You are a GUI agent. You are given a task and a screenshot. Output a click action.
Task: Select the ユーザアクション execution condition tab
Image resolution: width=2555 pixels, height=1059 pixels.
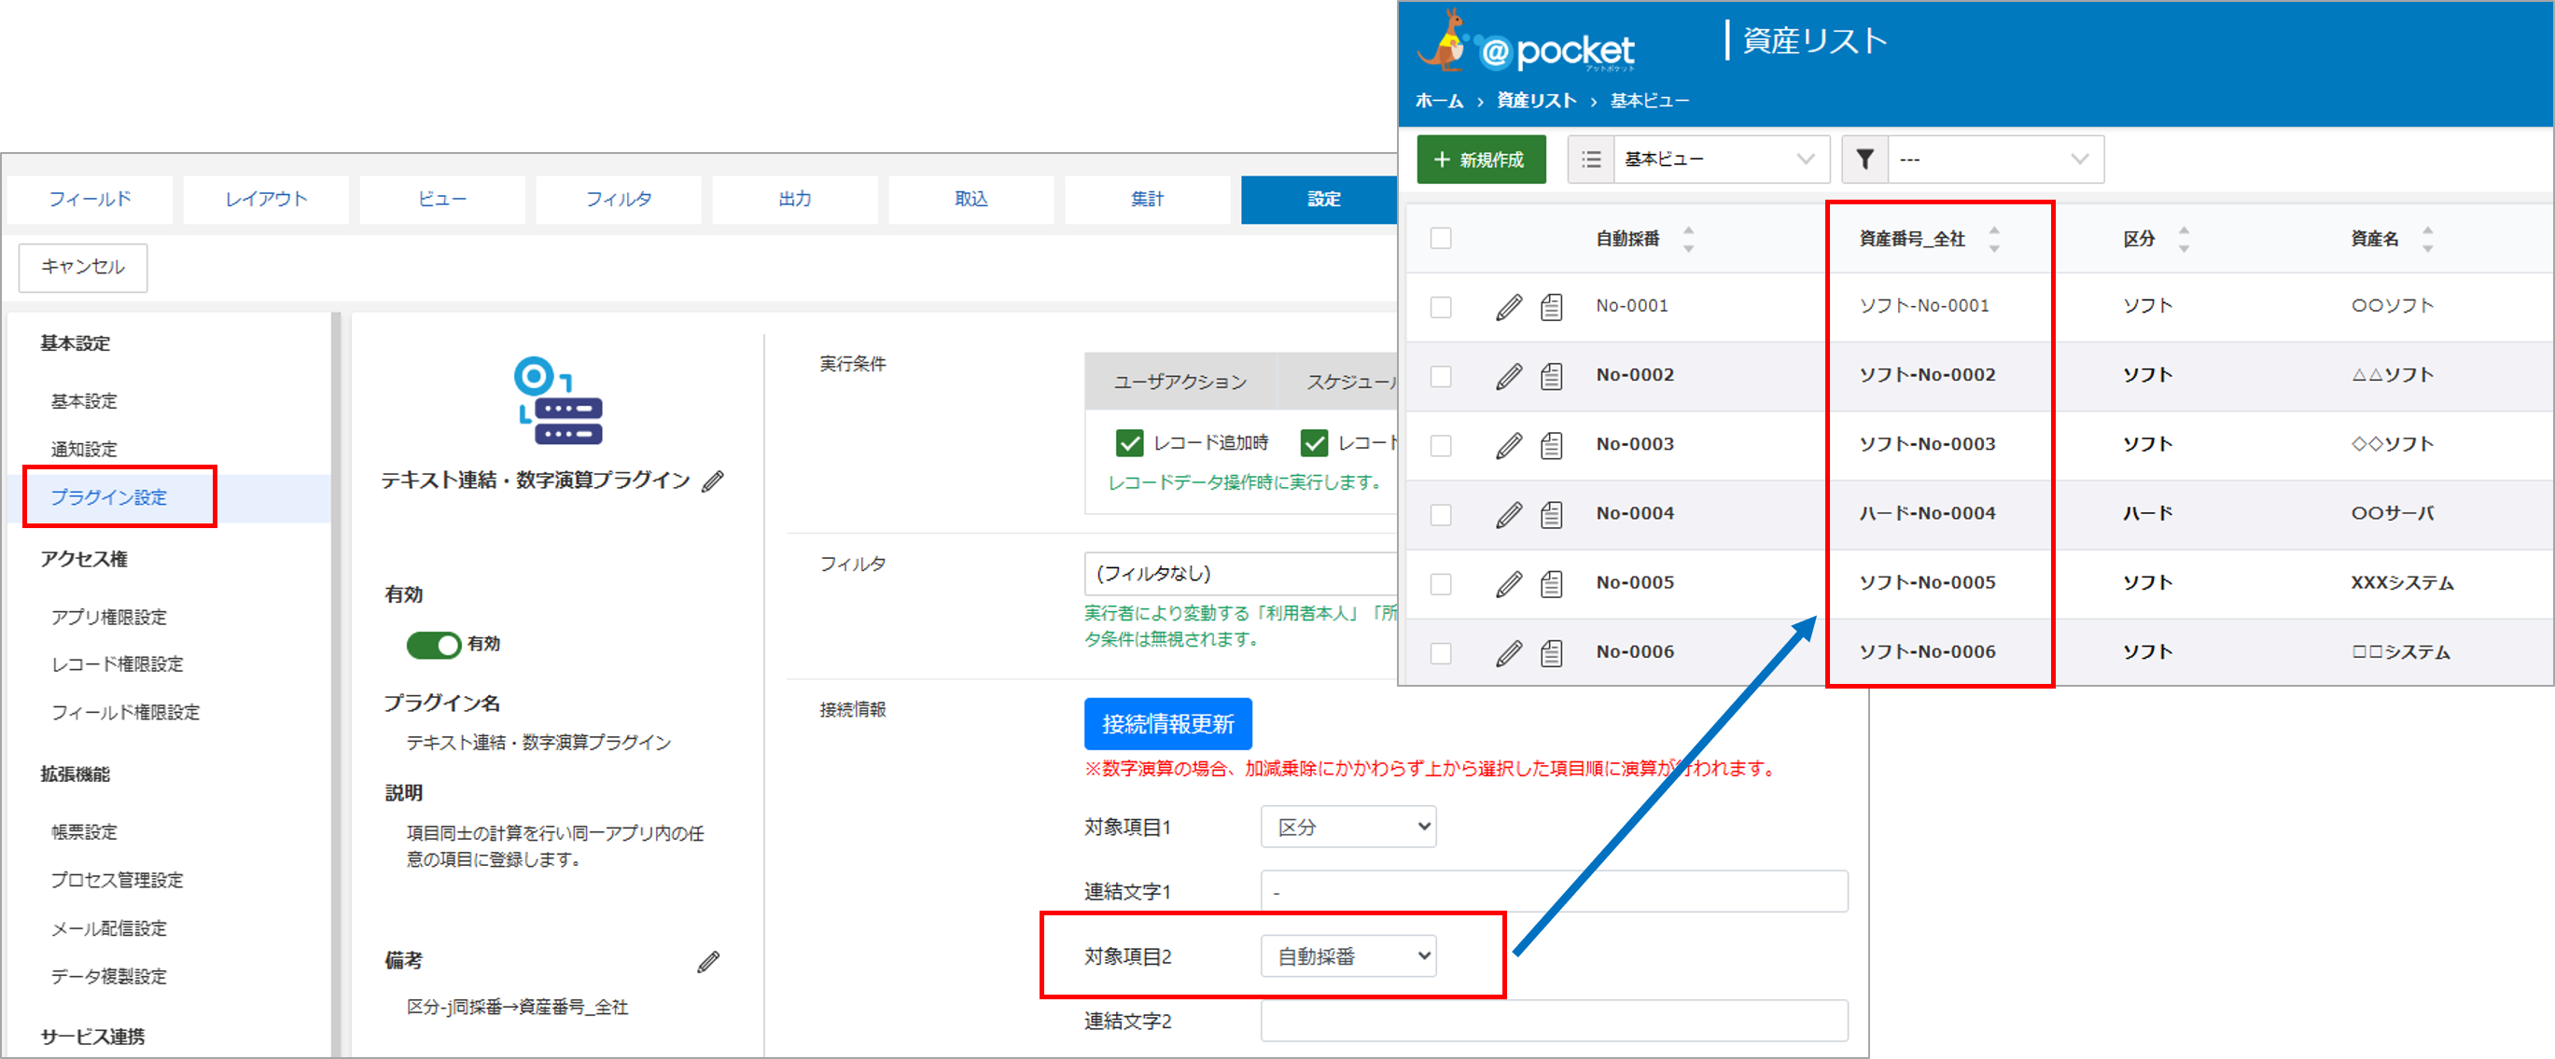(1180, 382)
